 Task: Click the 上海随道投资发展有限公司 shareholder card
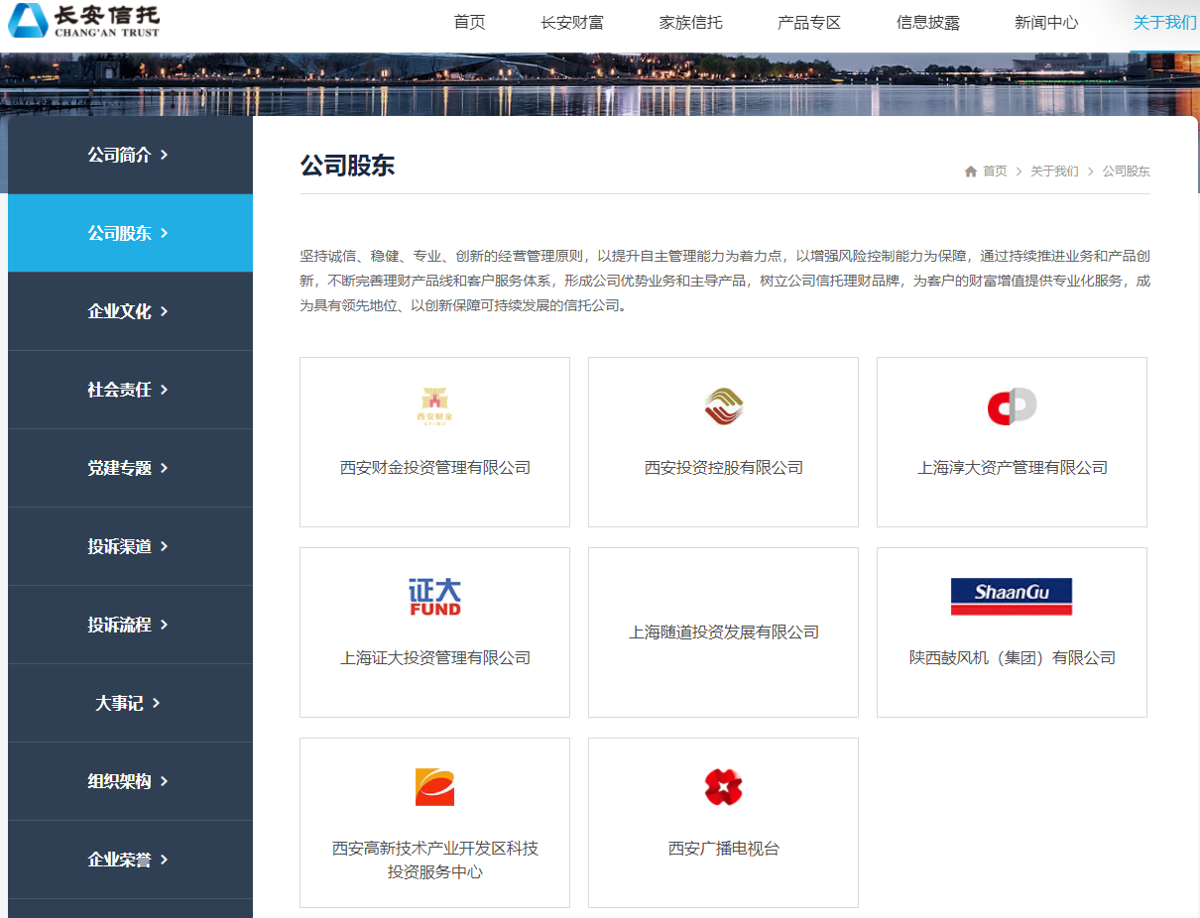723,632
